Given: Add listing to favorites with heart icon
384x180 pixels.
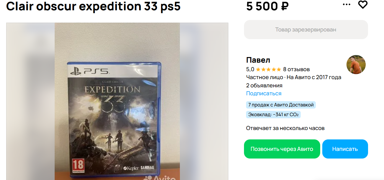Looking at the screenshot, I should click(363, 4).
